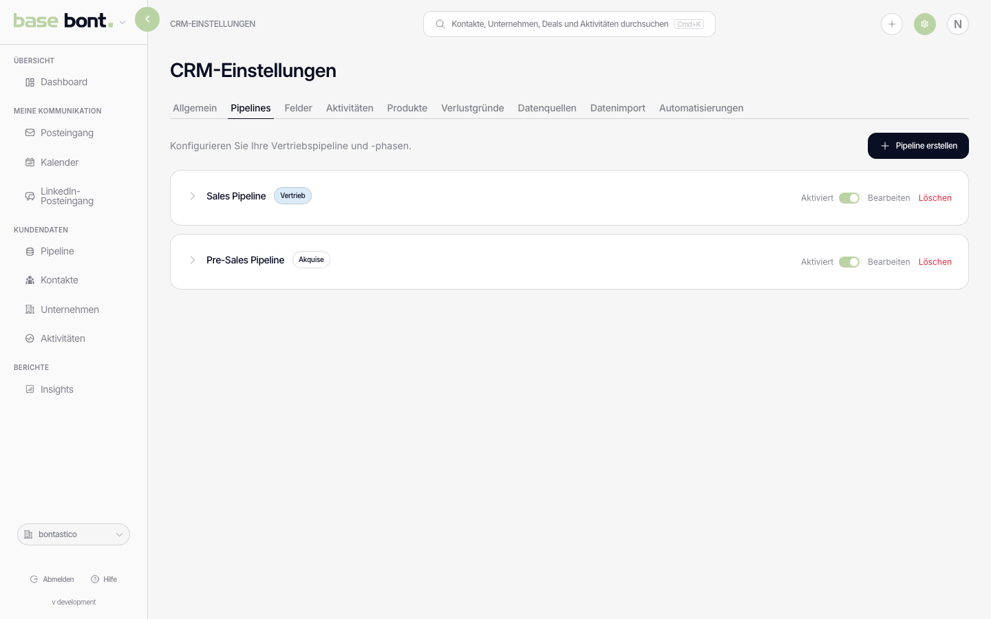Switch to the Allgemein tab
The image size is (991, 619).
coord(195,108)
